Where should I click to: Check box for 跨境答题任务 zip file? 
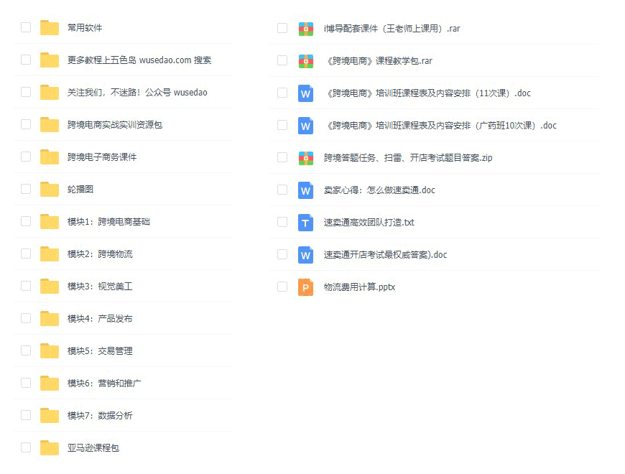[x=282, y=157]
